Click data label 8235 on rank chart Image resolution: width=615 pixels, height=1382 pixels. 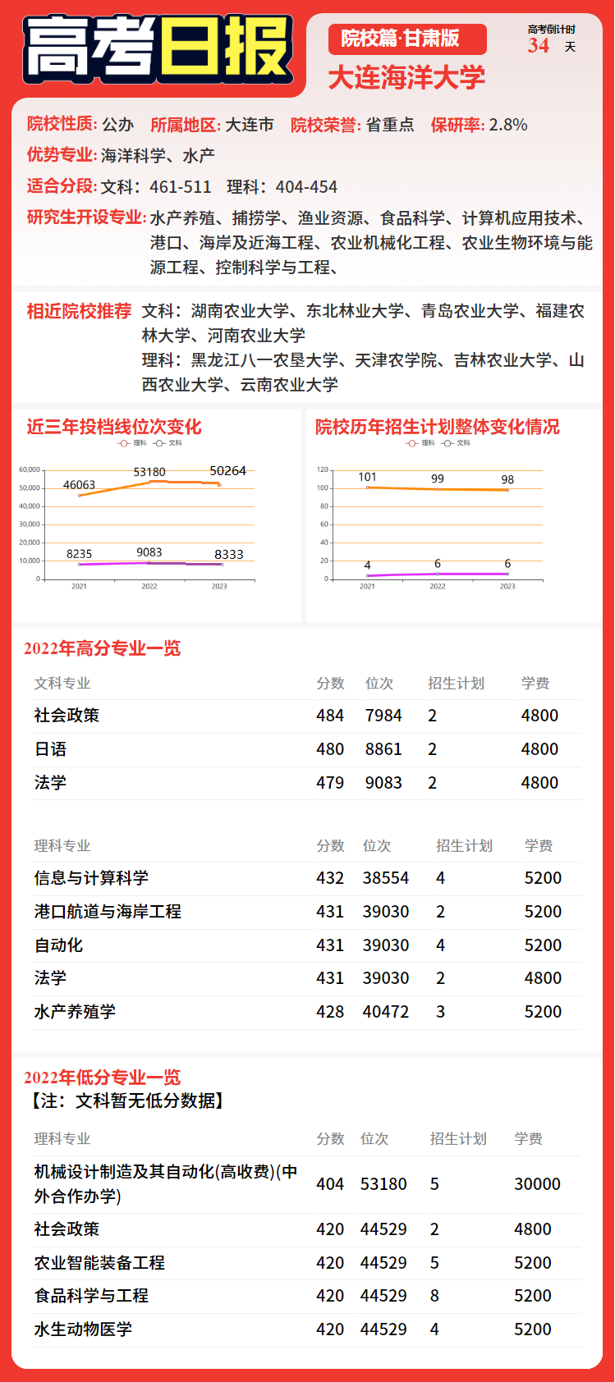(80, 554)
